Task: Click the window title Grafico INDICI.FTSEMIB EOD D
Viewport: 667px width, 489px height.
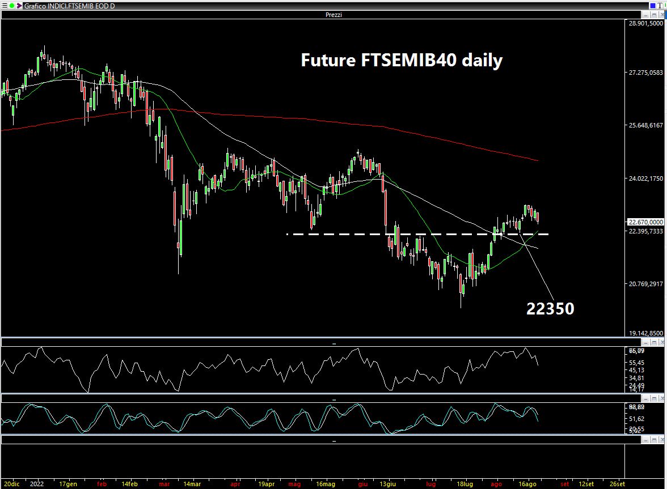Action: click(x=69, y=6)
